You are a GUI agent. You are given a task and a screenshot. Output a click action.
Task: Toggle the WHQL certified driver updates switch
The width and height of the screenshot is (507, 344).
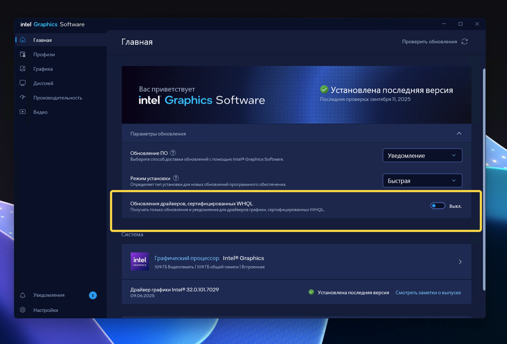click(x=438, y=206)
